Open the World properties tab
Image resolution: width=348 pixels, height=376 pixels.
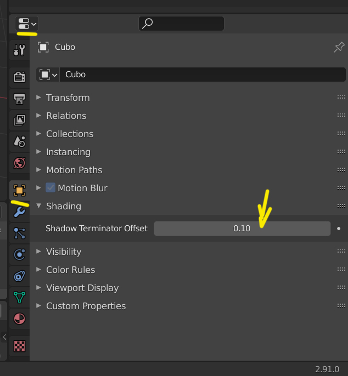pos(20,163)
